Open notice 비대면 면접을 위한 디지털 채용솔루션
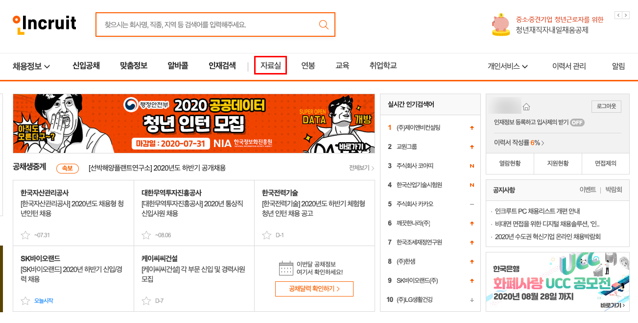638x323 pixels. click(x=547, y=224)
